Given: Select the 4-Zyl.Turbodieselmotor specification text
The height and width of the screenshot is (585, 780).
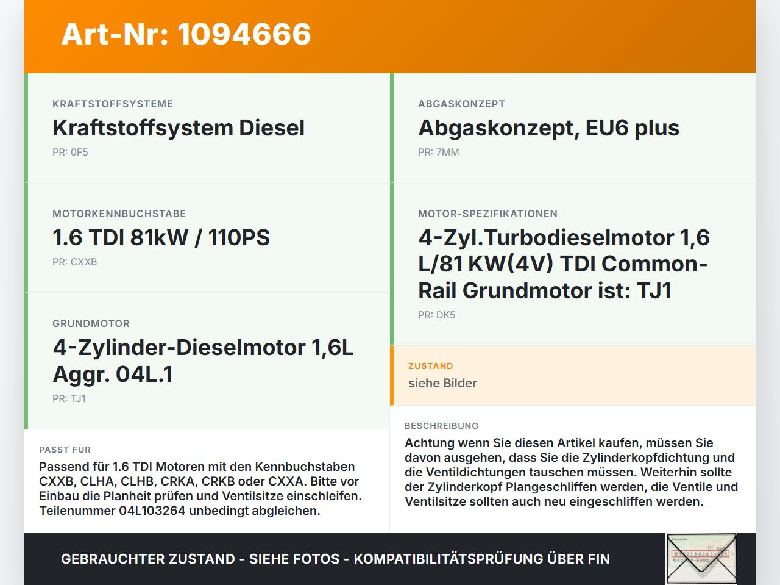Looking at the screenshot, I should 564,264.
